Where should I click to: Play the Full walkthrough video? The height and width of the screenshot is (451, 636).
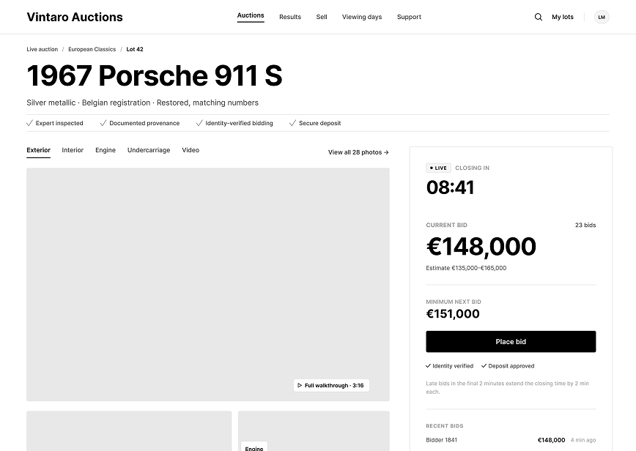click(331, 385)
